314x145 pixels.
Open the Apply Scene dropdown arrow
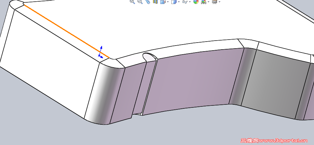pos(208,2)
